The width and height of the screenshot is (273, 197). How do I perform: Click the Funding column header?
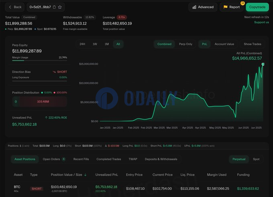243,175
